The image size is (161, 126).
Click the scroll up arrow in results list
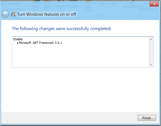(x=151, y=39)
